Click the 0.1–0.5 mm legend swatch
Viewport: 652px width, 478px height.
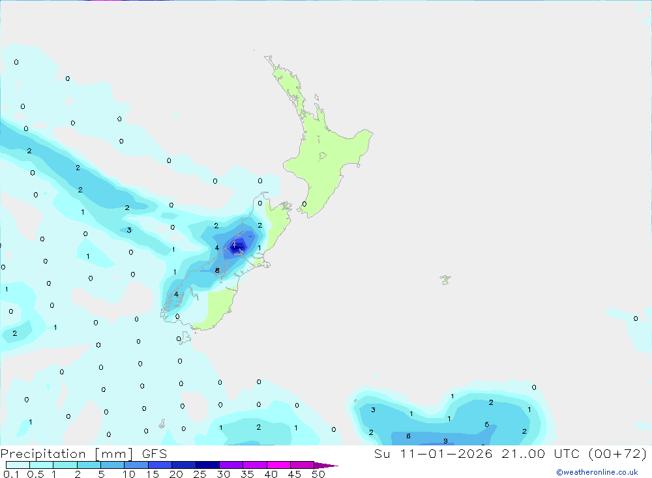pos(18,465)
